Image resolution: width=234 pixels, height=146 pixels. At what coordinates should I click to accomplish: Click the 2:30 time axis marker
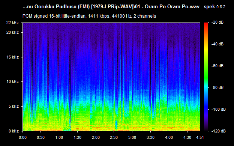[x=114, y=137]
